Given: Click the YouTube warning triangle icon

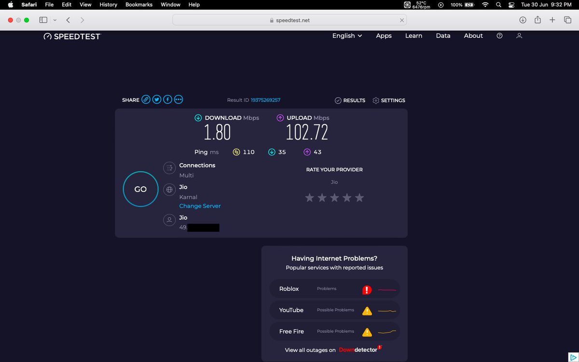Looking at the screenshot, I should pos(367,311).
